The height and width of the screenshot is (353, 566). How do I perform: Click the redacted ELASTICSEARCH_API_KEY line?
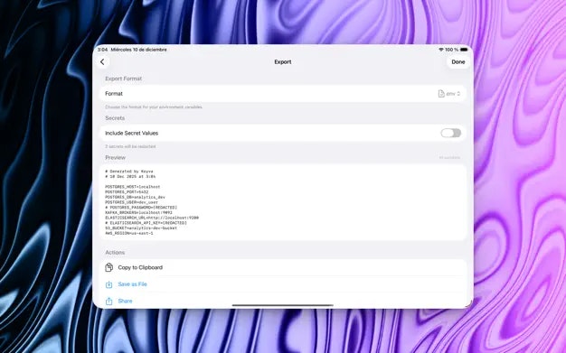click(146, 223)
